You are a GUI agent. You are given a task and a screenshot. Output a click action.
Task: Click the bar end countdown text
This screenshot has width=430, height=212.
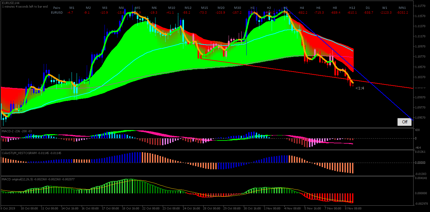[25, 6]
